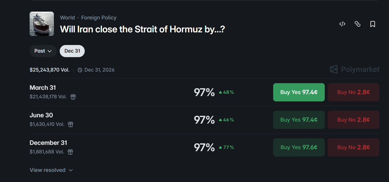This screenshot has width=389, height=182.
Task: Open the World category link
Action: click(67, 18)
